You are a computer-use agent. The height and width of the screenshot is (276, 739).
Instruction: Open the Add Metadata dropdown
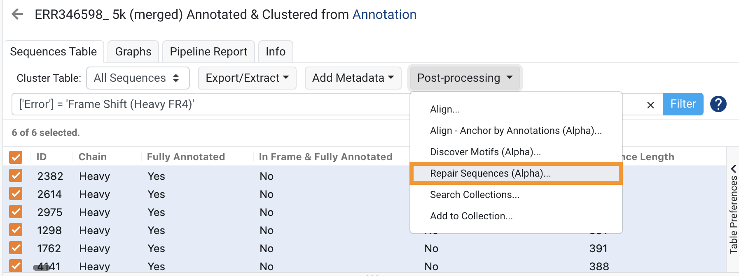[353, 78]
